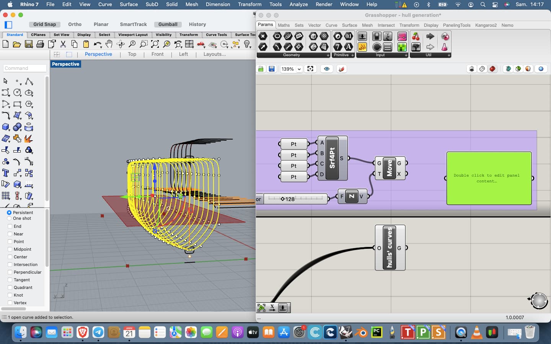The width and height of the screenshot is (551, 344).
Task: Expand the Input panel group
Action: (406, 55)
